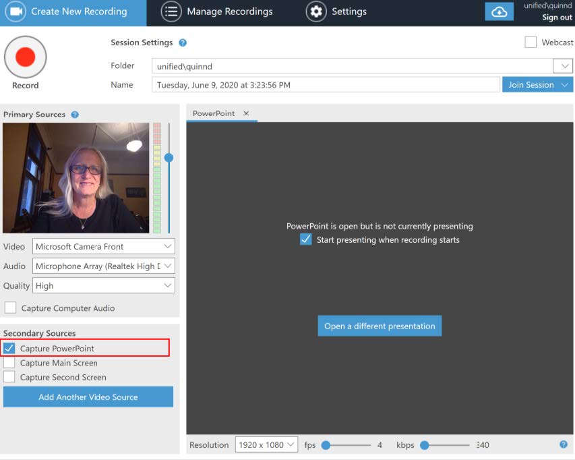Adjust the fps slider handle

(x=326, y=445)
